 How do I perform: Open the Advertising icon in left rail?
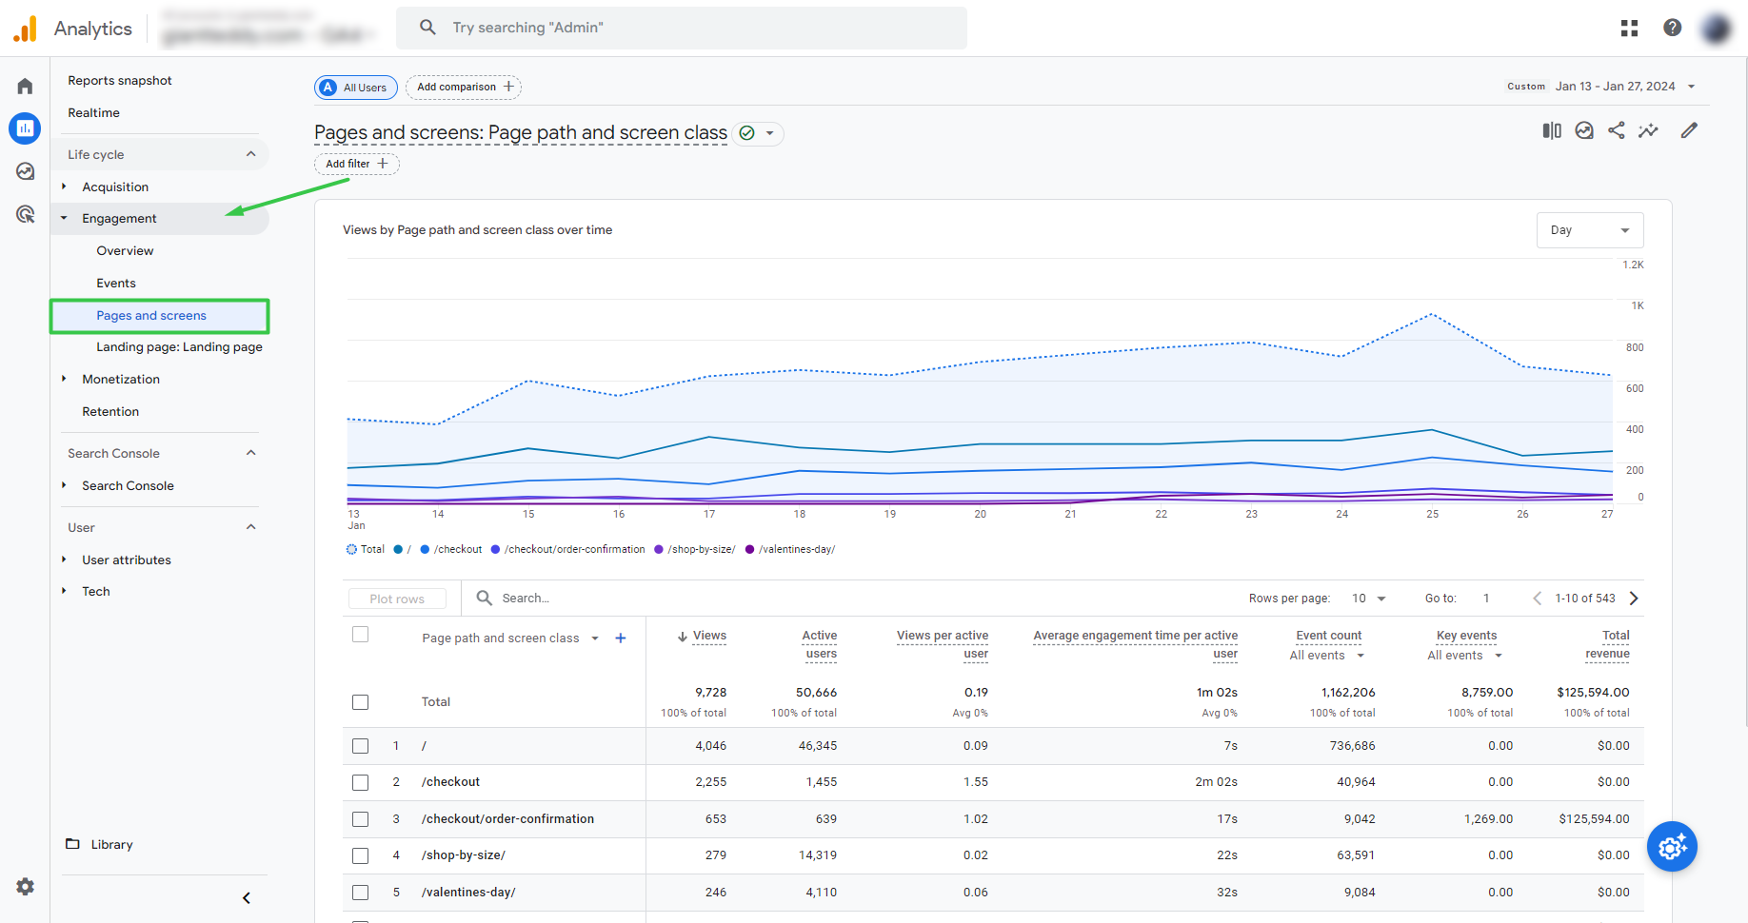25,214
